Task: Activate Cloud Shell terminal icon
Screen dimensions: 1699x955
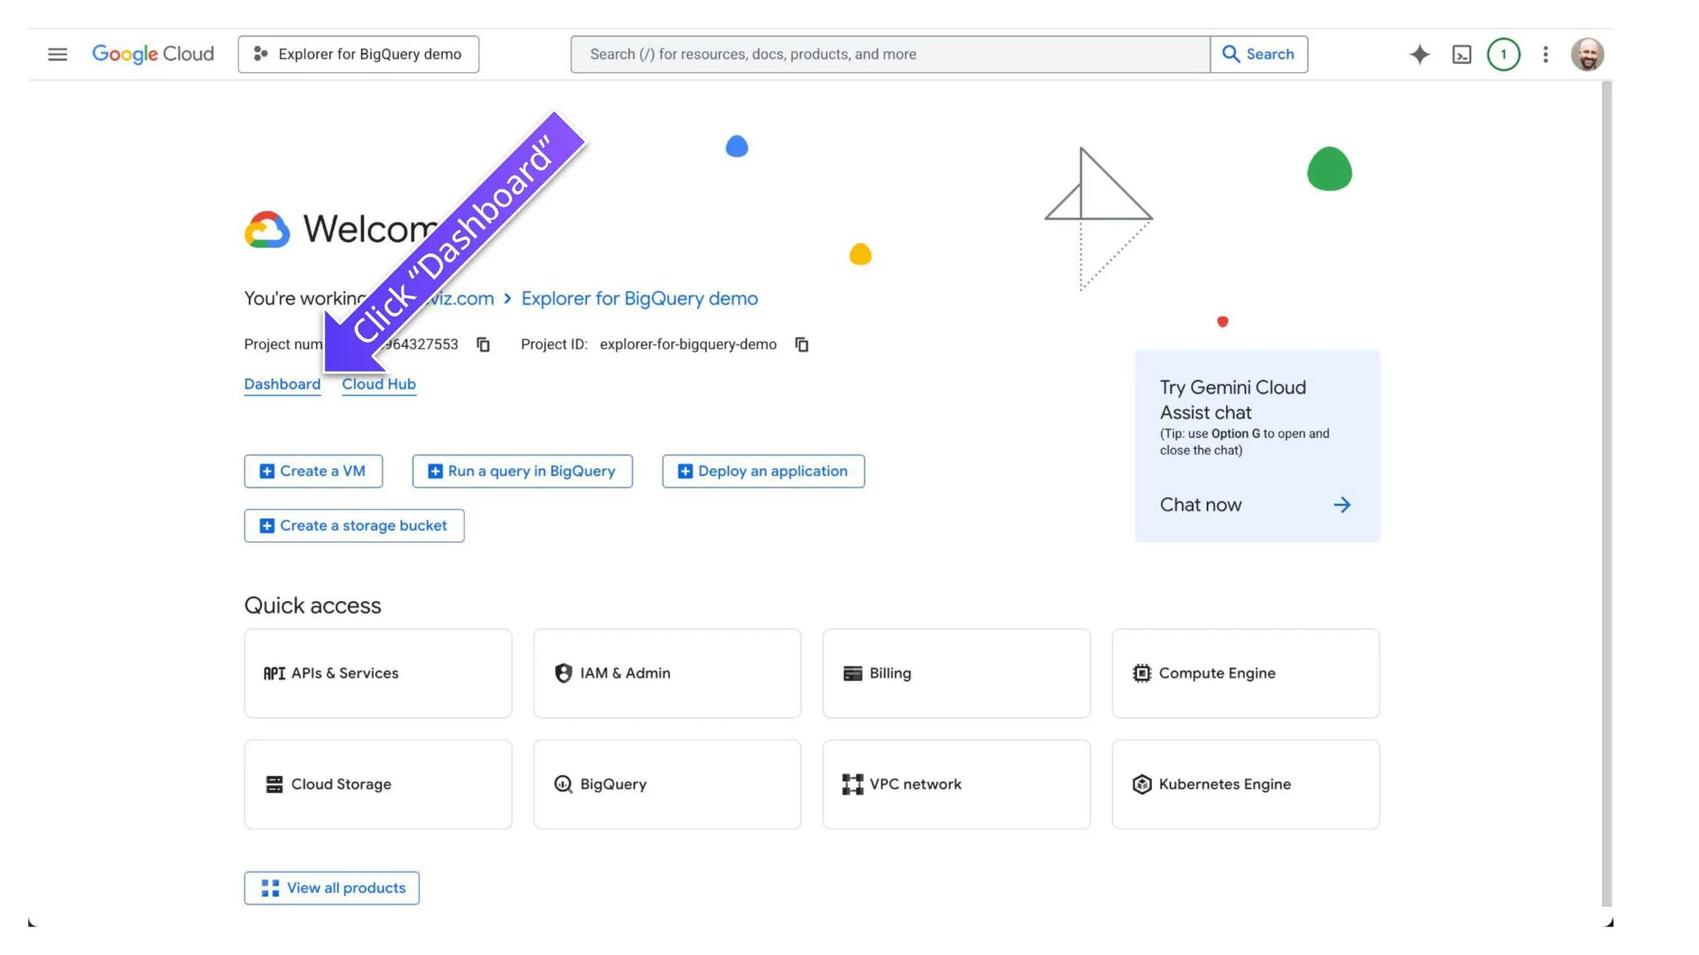Action: (1461, 54)
